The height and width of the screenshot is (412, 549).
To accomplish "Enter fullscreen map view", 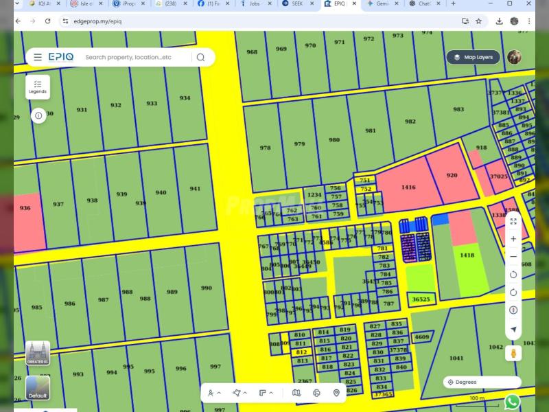I will (513, 221).
